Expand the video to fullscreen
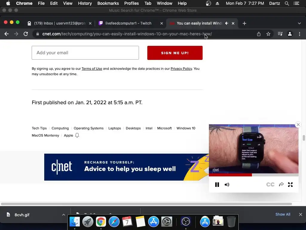This screenshot has height=230, width=306. tap(290, 184)
